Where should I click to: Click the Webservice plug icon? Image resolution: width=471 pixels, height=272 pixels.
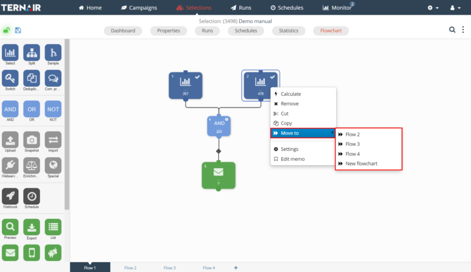[10, 166]
